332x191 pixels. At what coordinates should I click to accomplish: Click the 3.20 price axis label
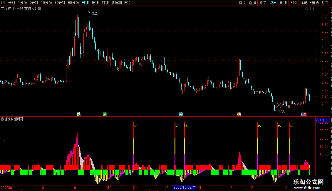(325, 17)
